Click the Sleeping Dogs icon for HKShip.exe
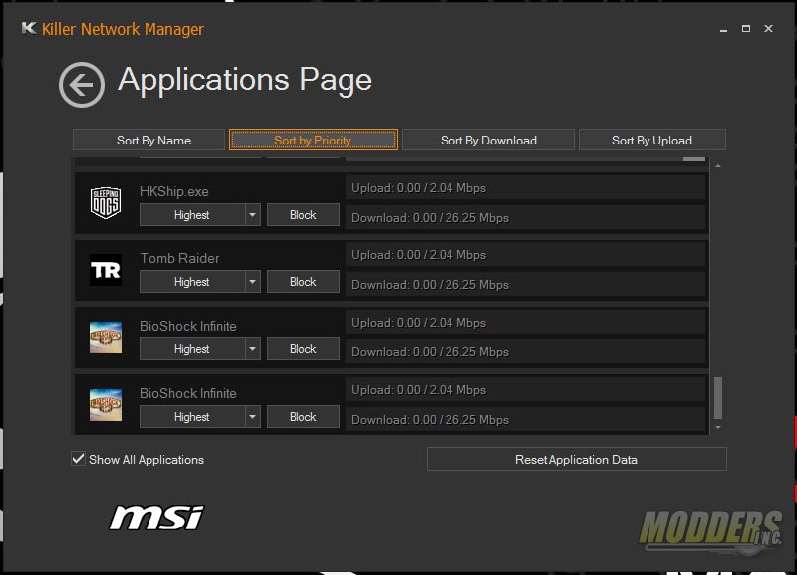Screen dimensions: 797x575 [x=106, y=203]
